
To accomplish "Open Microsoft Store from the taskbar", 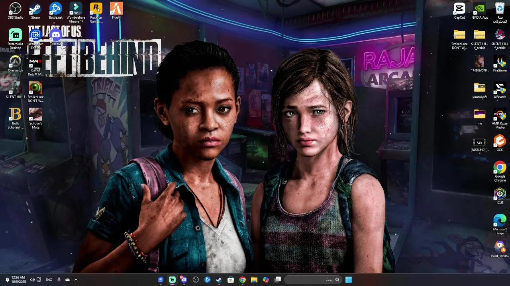I will click(x=231, y=280).
